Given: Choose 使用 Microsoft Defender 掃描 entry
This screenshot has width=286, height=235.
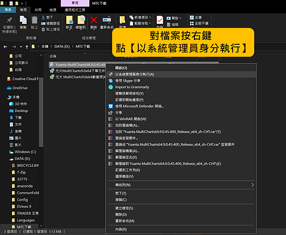Looking at the screenshot, I should click(181, 106).
